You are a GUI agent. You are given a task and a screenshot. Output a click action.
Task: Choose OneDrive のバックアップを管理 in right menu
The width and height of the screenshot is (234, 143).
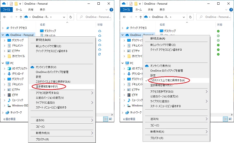(x=166, y=71)
